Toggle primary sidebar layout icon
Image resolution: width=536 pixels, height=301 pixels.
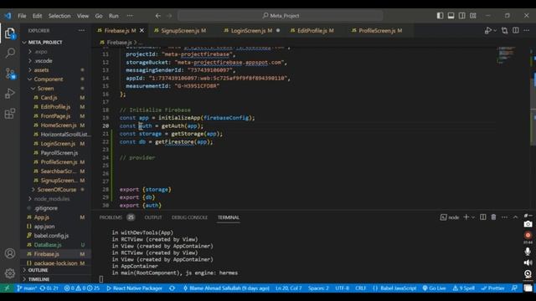pyautogui.click(x=440, y=16)
